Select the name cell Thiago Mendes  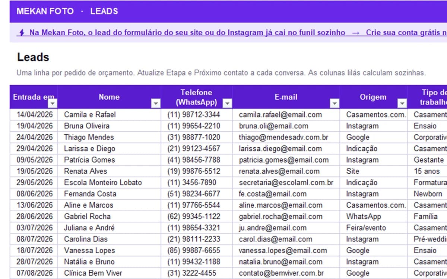(x=109, y=137)
